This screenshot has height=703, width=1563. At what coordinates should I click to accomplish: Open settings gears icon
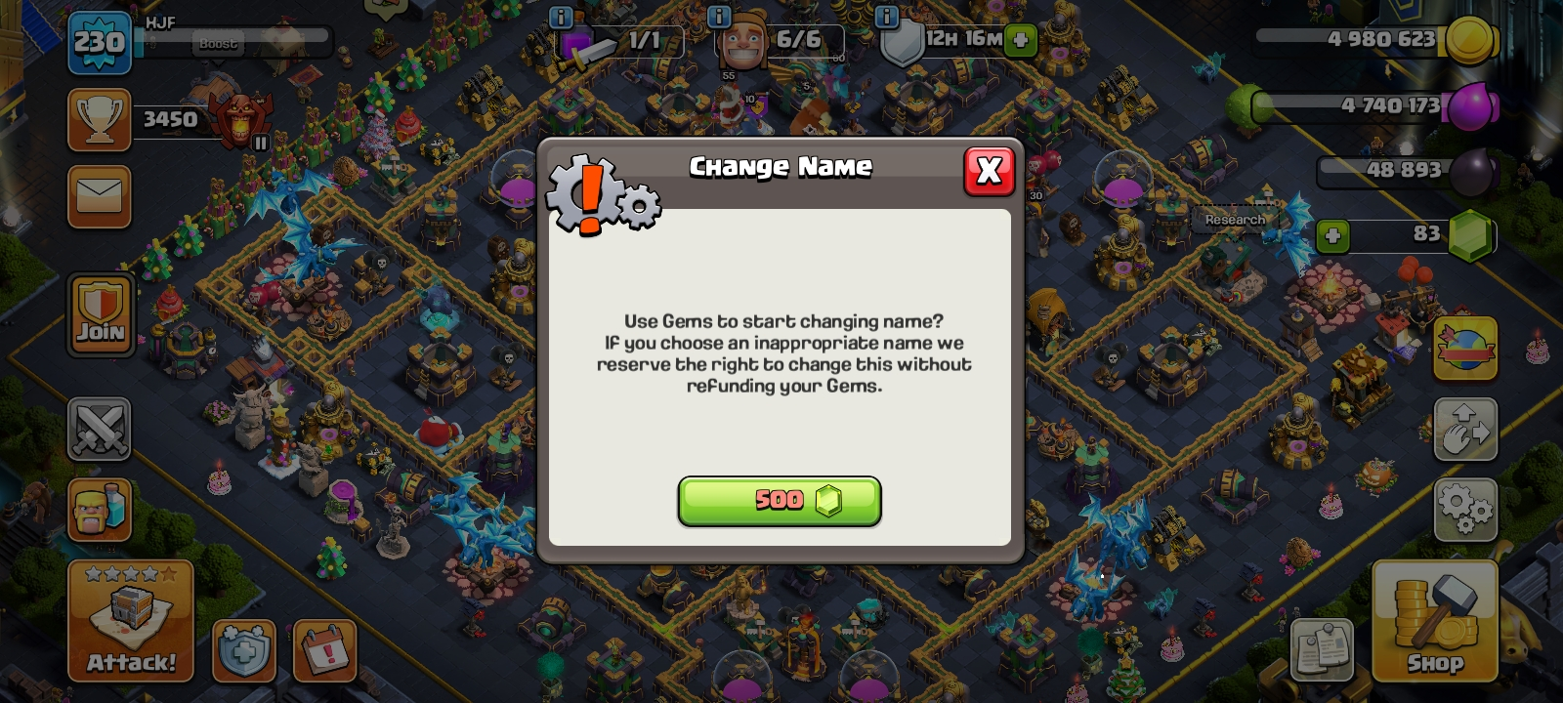(1465, 510)
